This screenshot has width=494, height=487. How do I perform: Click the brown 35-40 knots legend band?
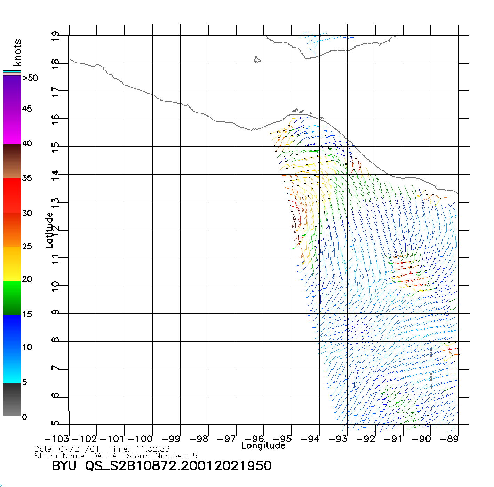12,161
